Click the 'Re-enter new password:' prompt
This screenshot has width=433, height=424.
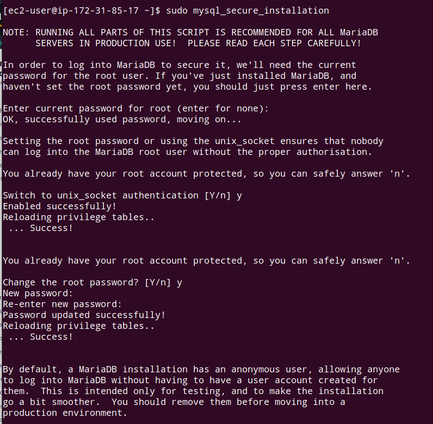coord(62,304)
